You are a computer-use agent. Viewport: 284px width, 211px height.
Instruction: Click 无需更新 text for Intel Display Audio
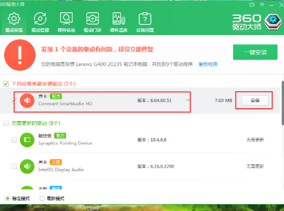[255, 167]
